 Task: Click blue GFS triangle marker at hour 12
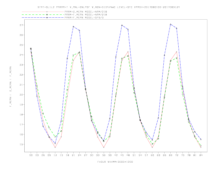click(x=55, y=144)
